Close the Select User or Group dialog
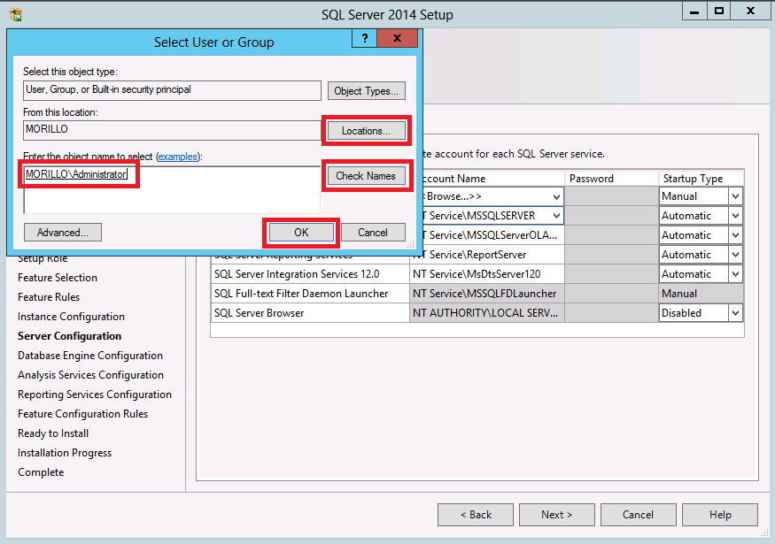This screenshot has height=544, width=775. [397, 38]
